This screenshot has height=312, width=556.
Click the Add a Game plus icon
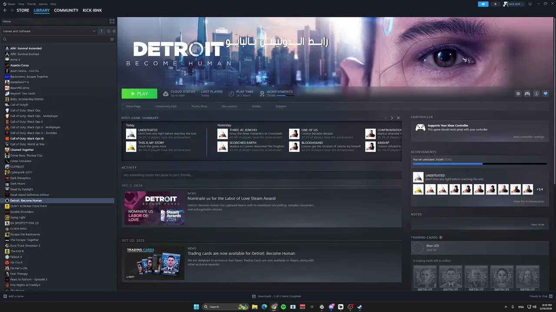[5, 296]
